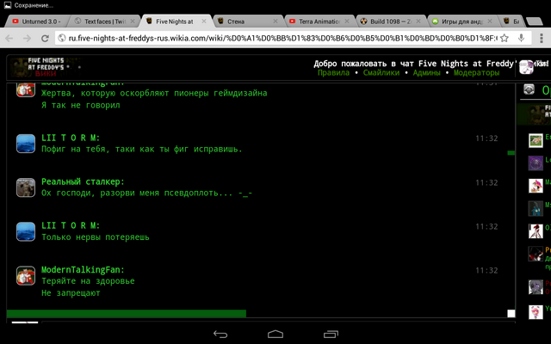Go forward in browser history
The image size is (551, 344).
click(27, 38)
